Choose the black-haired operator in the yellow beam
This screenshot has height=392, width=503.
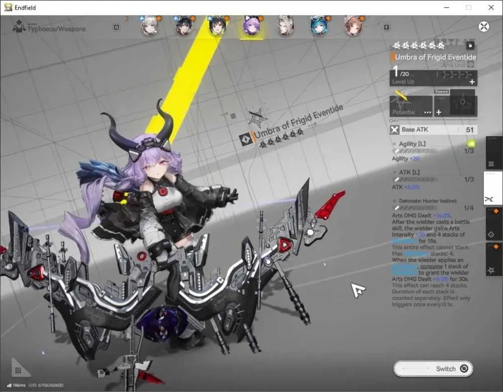(218, 26)
